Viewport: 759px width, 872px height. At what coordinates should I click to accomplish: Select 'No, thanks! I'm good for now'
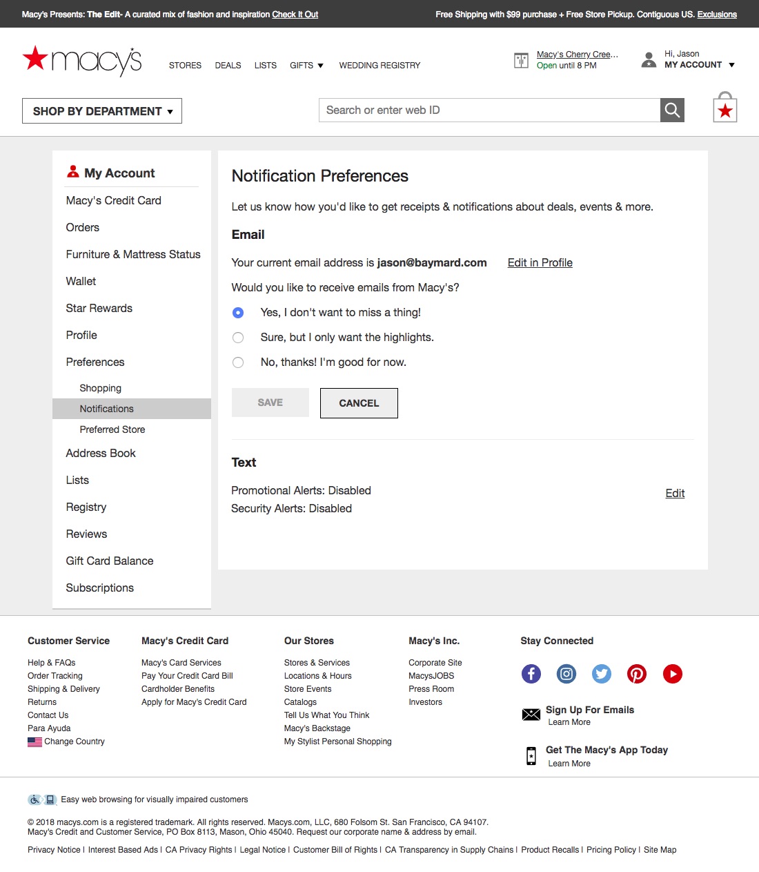pyautogui.click(x=238, y=362)
